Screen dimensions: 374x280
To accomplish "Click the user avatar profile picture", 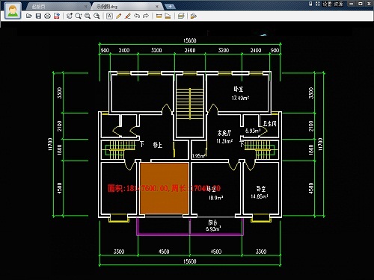I will pyautogui.click(x=13, y=10).
